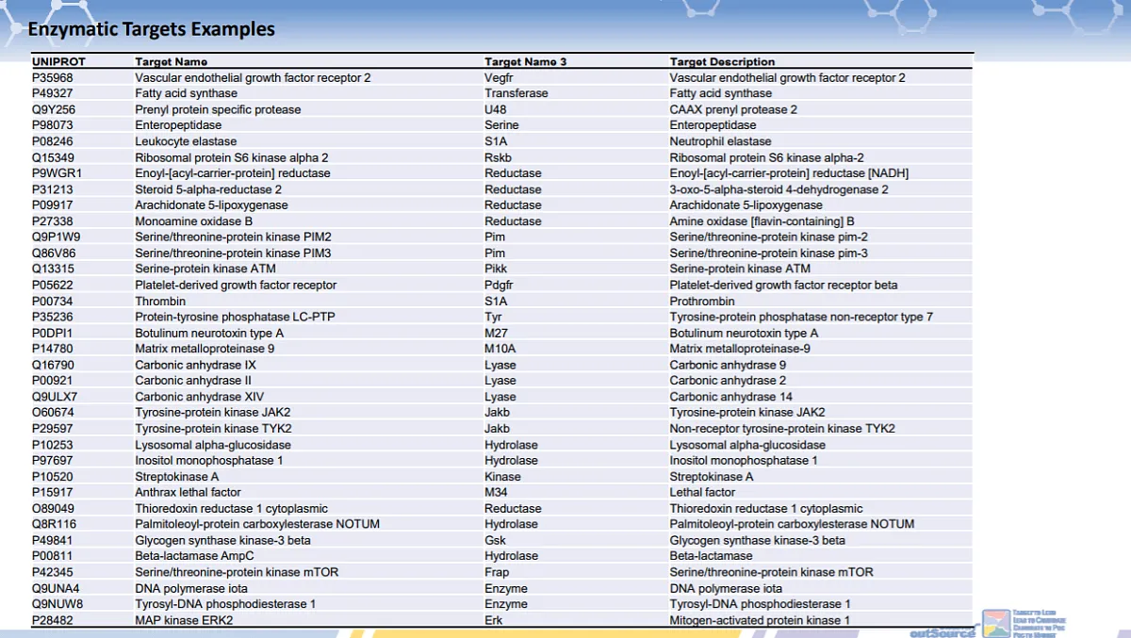Viewport: 1131px width, 638px height.
Task: Click the colorful company logo bottom right
Action: [x=994, y=624]
